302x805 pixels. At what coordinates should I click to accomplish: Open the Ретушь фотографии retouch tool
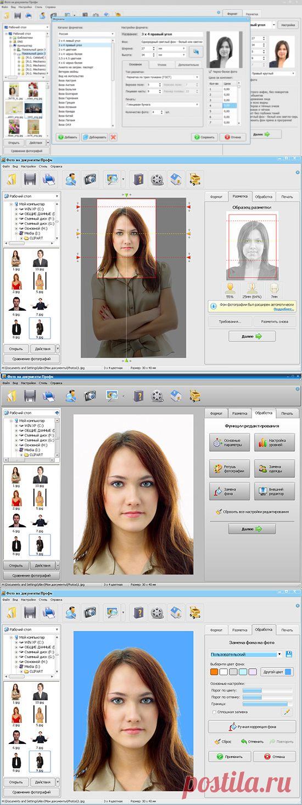point(230,468)
